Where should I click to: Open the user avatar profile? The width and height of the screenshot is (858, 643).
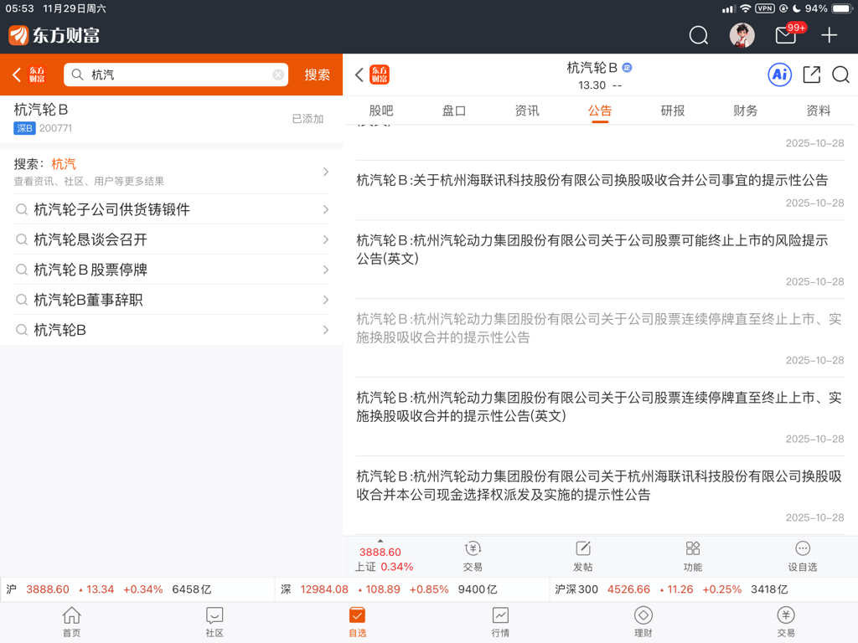(742, 35)
